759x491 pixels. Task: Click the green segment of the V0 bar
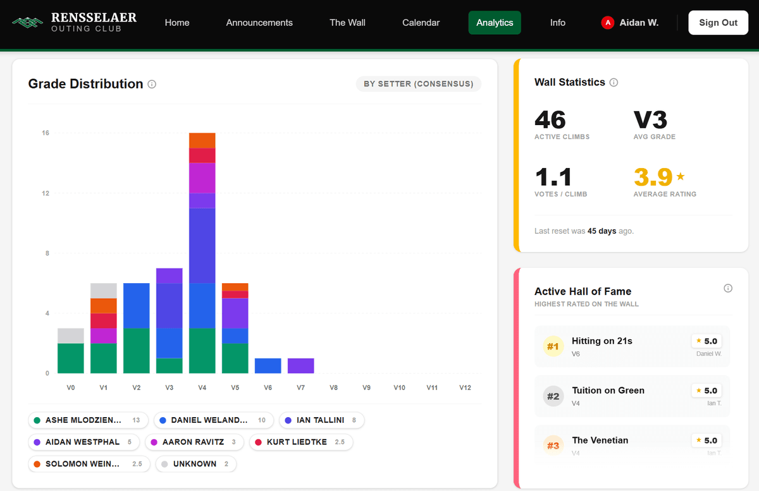tap(71, 358)
